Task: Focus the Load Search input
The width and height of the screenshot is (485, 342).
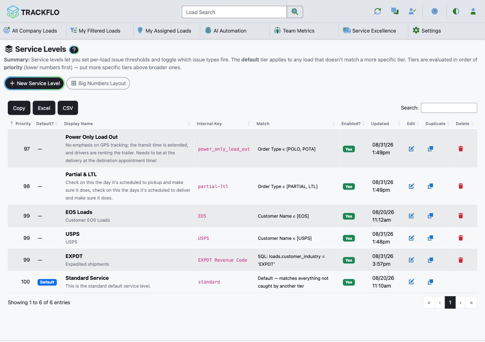Action: click(x=234, y=12)
